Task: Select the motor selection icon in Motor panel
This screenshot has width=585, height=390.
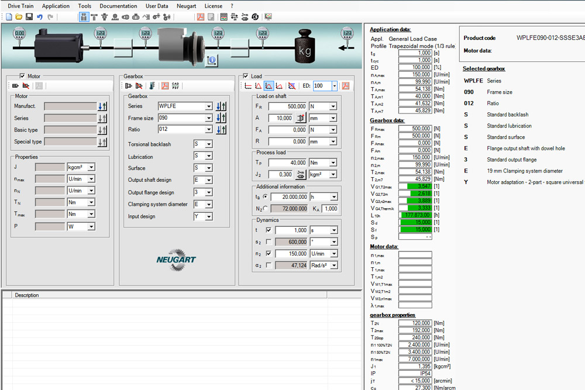Action: 15,86
